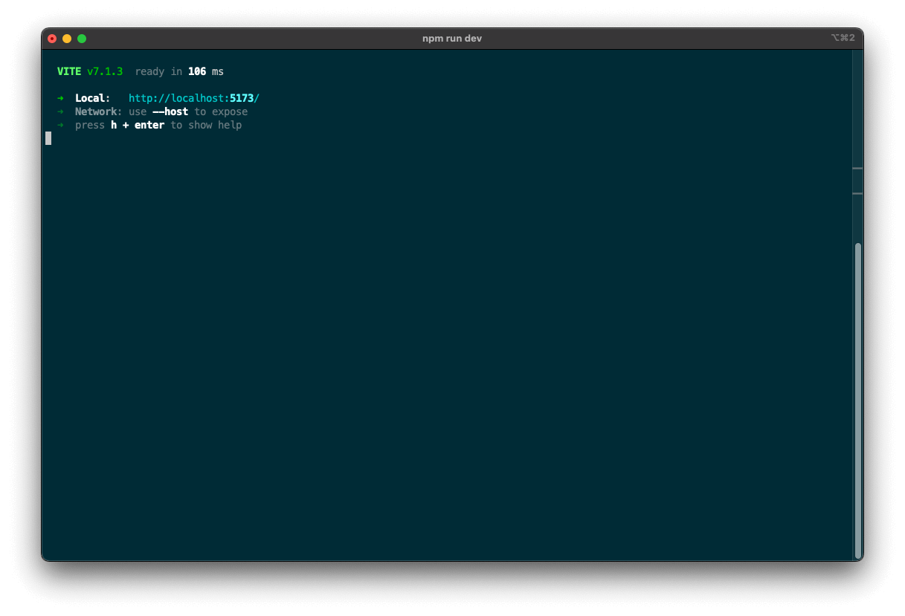Click the 'to show help' text

click(x=206, y=125)
